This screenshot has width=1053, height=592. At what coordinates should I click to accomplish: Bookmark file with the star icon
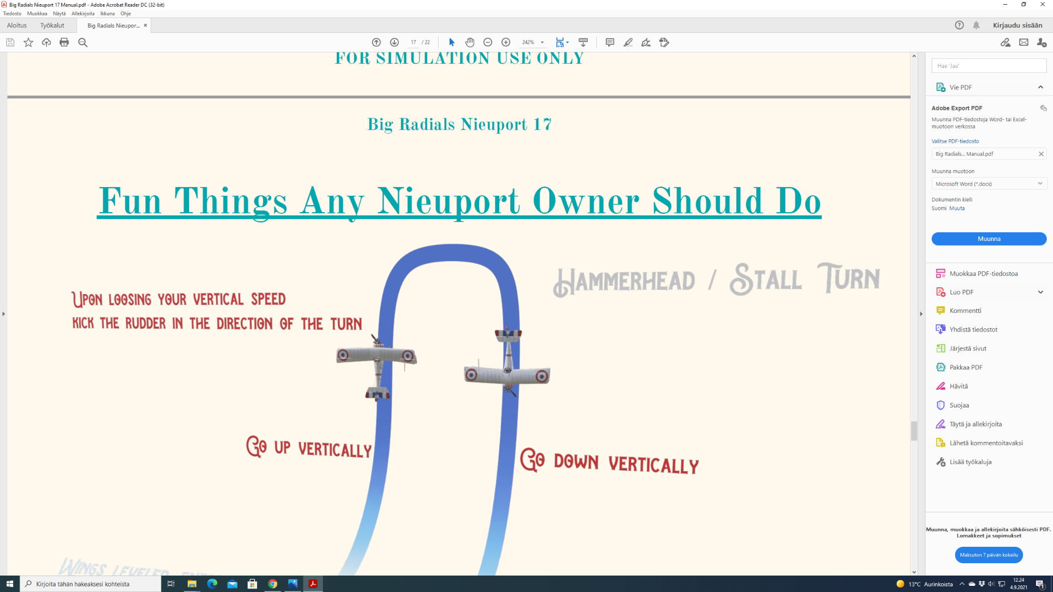[x=28, y=43]
